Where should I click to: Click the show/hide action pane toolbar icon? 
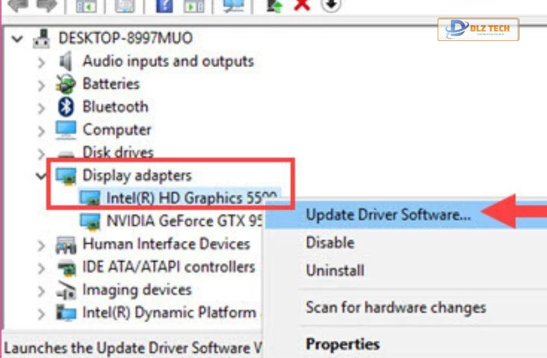click(x=194, y=6)
